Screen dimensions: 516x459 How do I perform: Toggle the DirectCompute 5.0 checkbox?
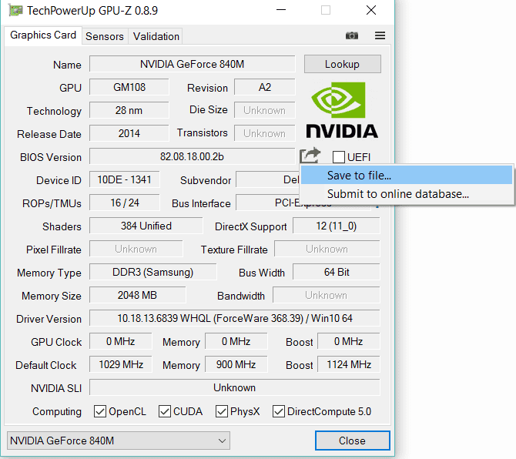pos(278,411)
